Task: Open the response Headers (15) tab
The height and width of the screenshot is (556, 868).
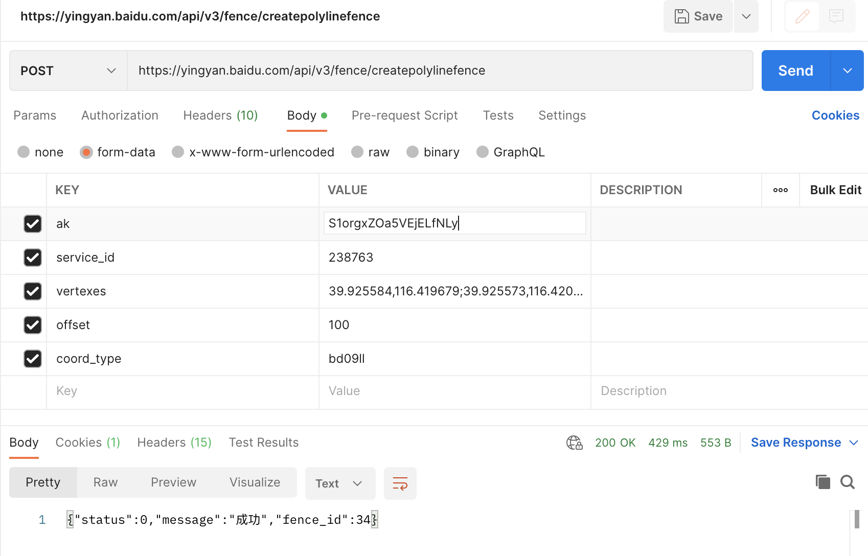Action: 174,443
